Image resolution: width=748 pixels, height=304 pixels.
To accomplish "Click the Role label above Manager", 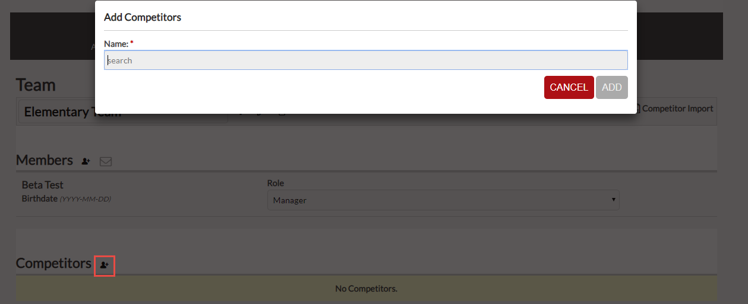I will (276, 183).
